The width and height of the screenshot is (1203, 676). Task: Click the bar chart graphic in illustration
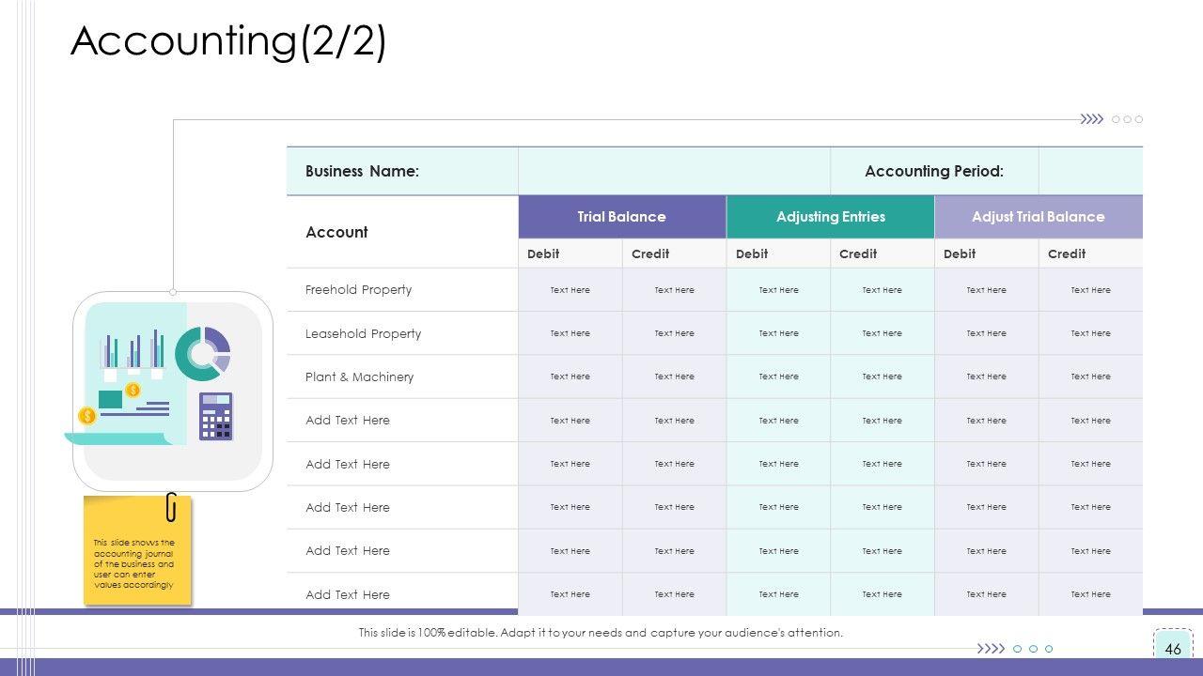tap(132, 351)
